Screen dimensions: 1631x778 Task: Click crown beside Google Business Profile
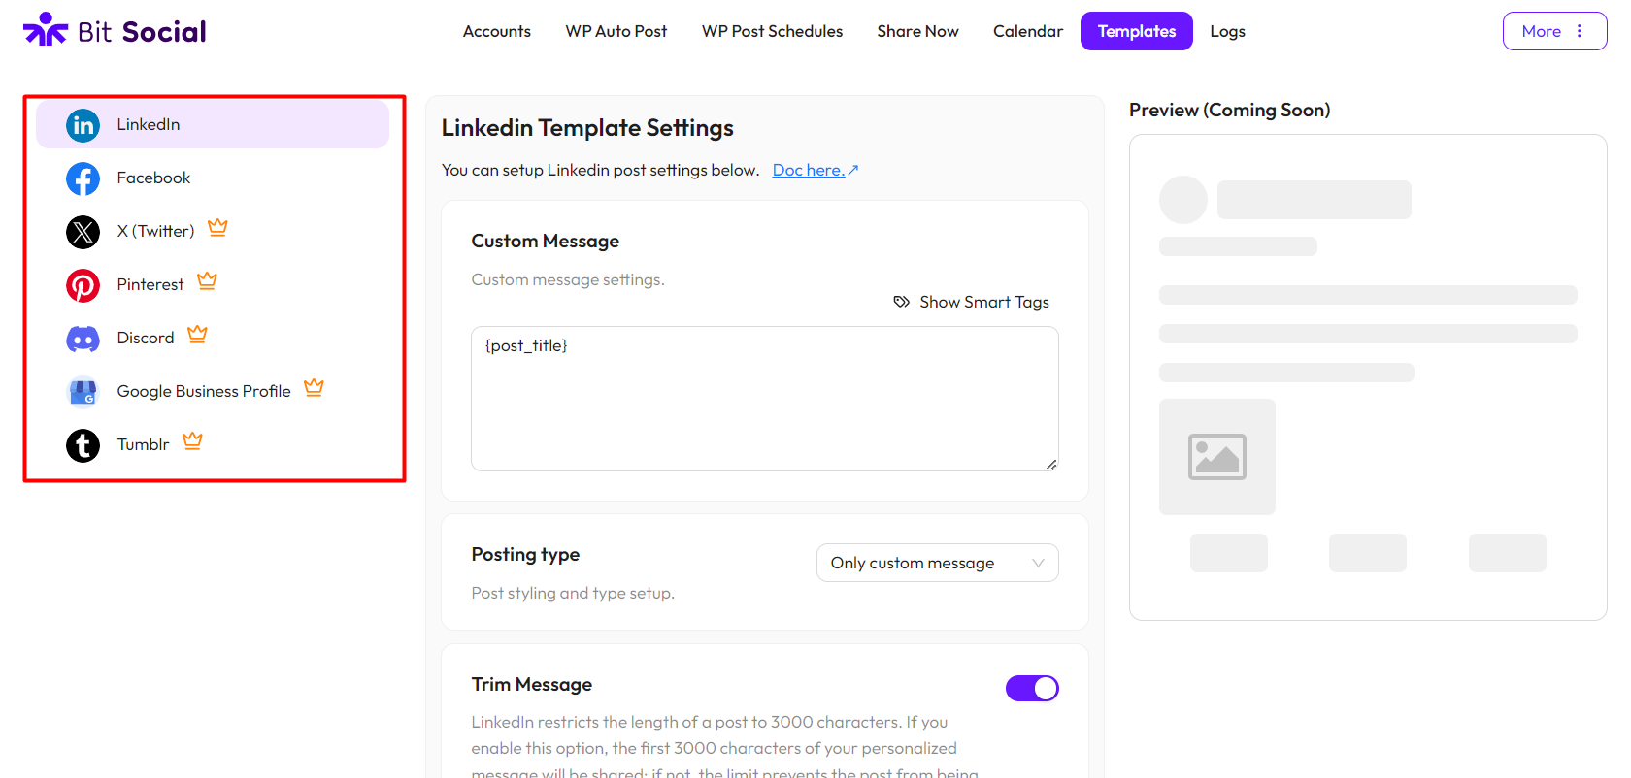(314, 387)
